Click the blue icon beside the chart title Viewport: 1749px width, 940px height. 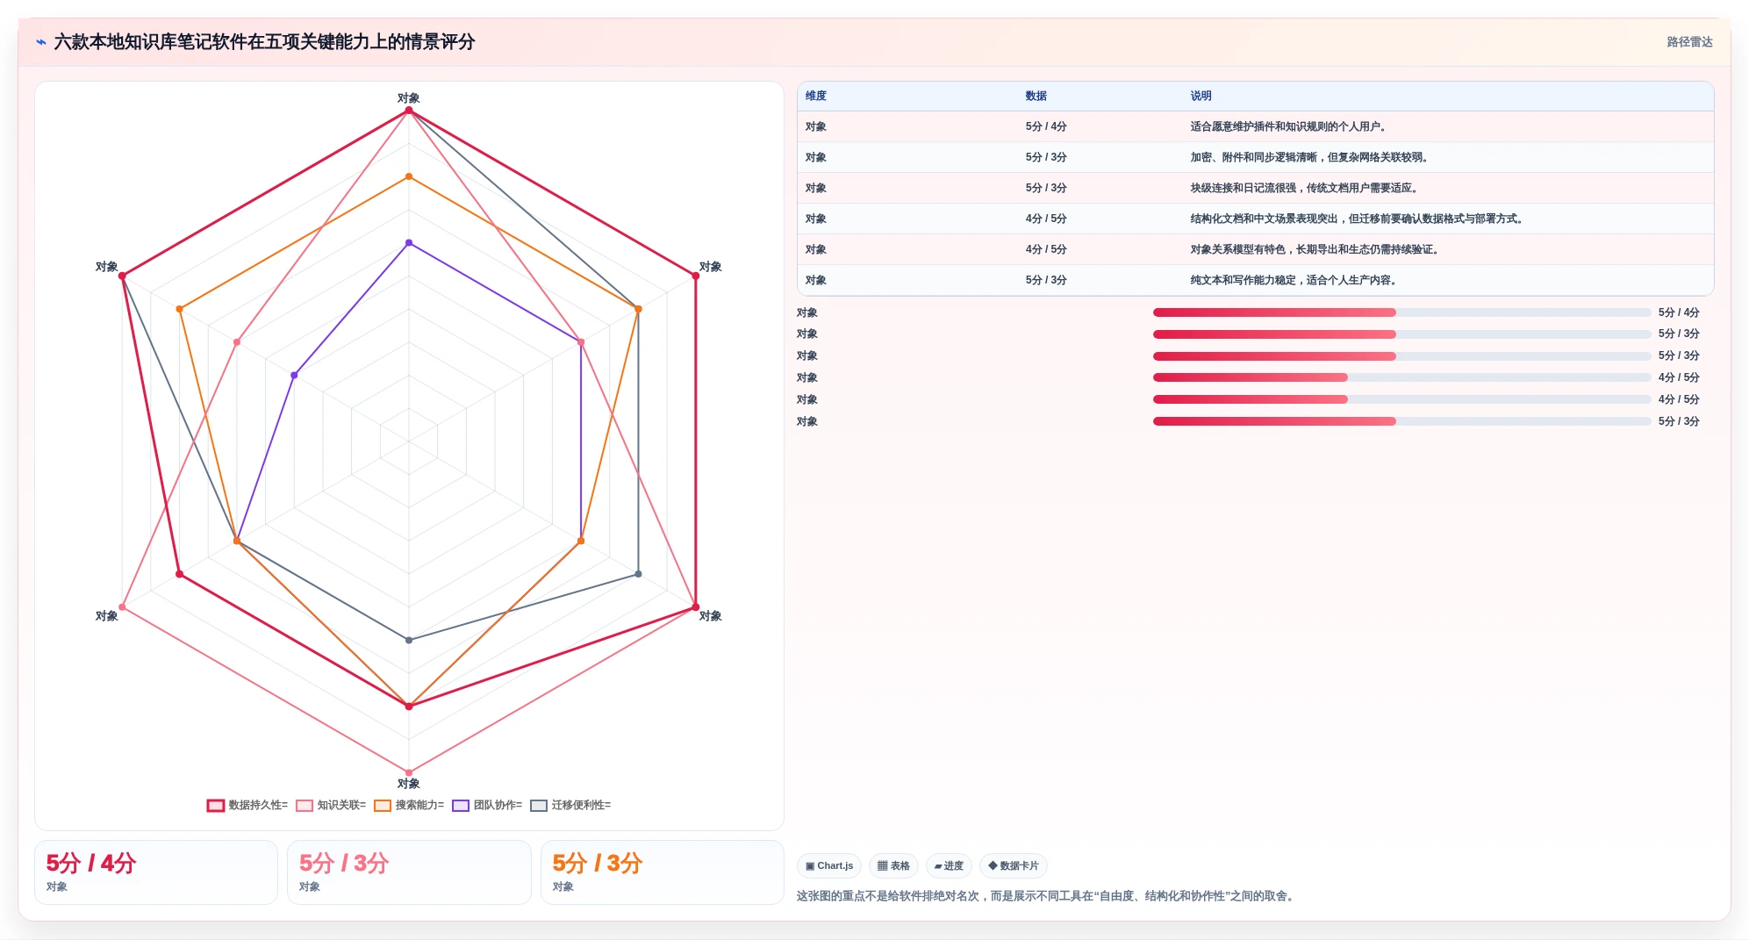tap(40, 42)
